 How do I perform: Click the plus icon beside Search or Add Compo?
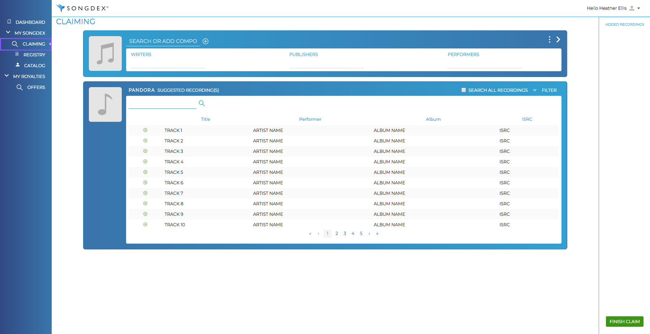pyautogui.click(x=206, y=41)
